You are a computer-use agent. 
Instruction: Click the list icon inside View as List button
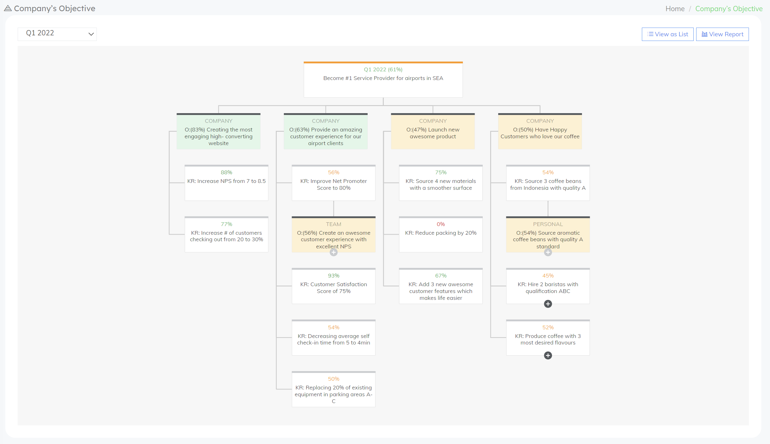tap(650, 34)
